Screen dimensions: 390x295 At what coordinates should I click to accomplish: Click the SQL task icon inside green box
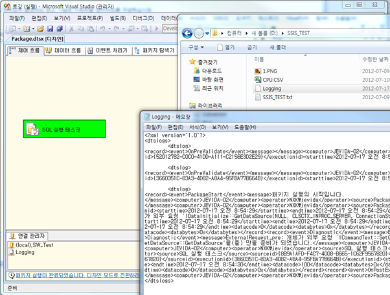tap(32, 129)
